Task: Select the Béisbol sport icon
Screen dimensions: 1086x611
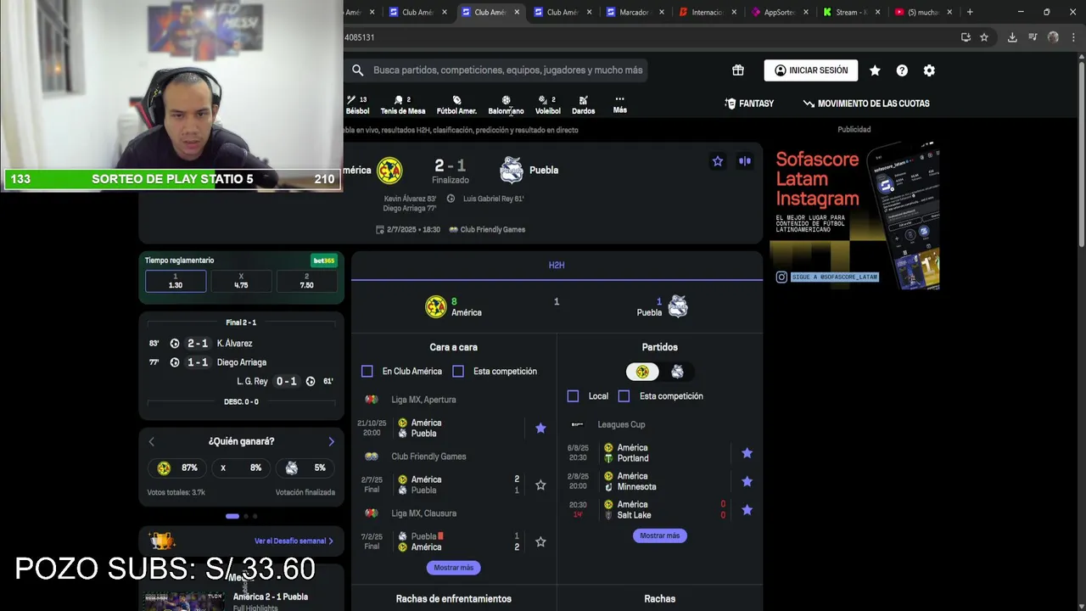Action: pyautogui.click(x=357, y=104)
